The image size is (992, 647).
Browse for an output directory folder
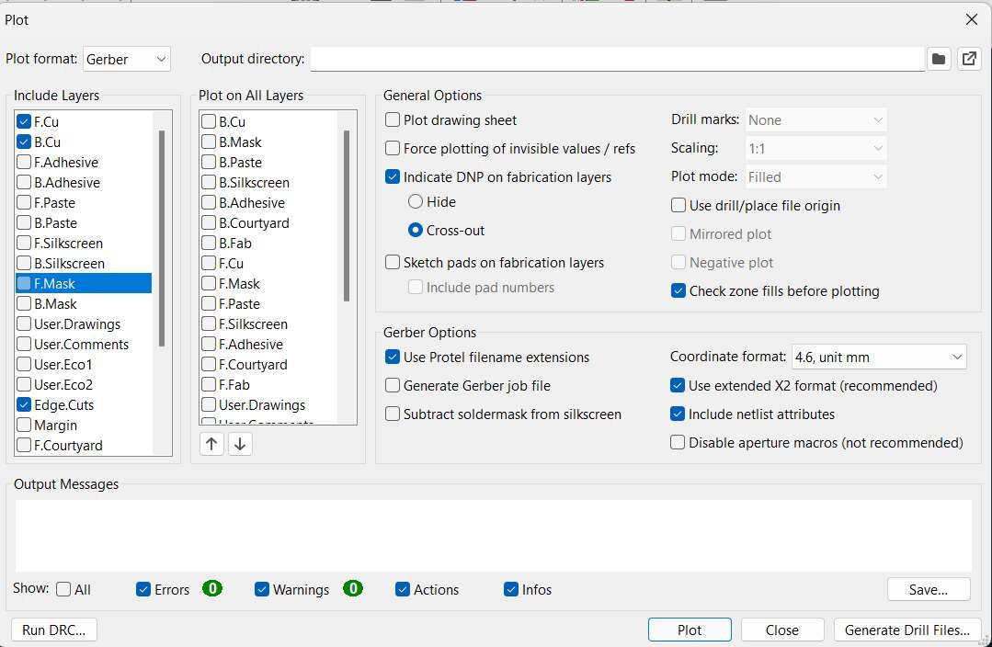[x=938, y=58]
